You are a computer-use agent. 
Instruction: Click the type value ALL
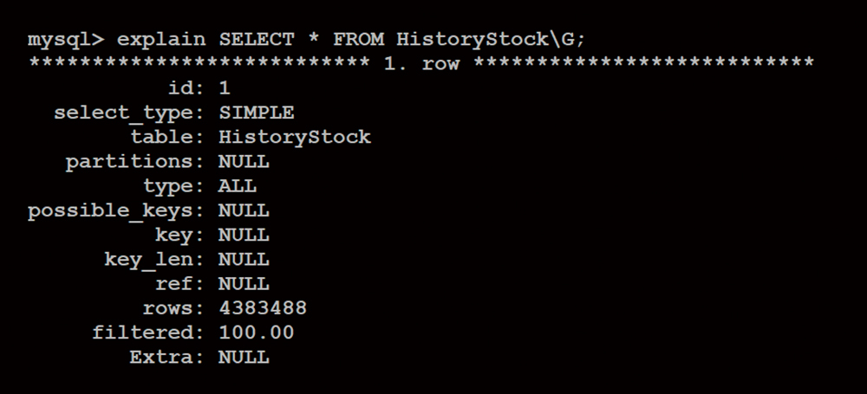point(238,185)
